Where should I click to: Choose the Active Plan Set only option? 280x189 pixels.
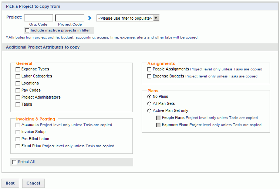tap(149, 111)
